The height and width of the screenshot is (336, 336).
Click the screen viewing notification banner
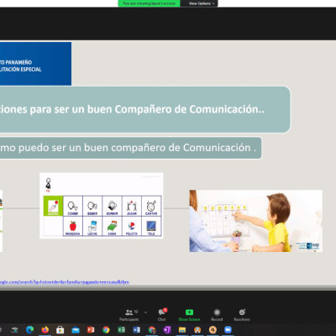click(149, 3)
